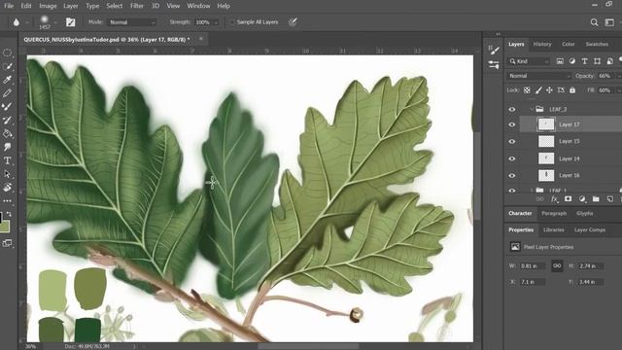The height and width of the screenshot is (350, 622).
Task: Toggle link width and height chain
Action: tap(557, 265)
